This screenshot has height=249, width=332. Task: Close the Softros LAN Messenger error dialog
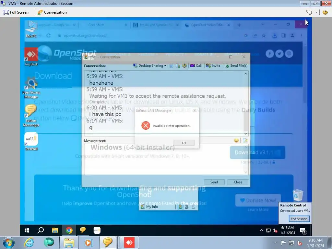[195, 111]
